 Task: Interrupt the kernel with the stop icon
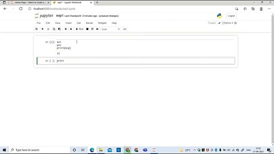(87, 29)
